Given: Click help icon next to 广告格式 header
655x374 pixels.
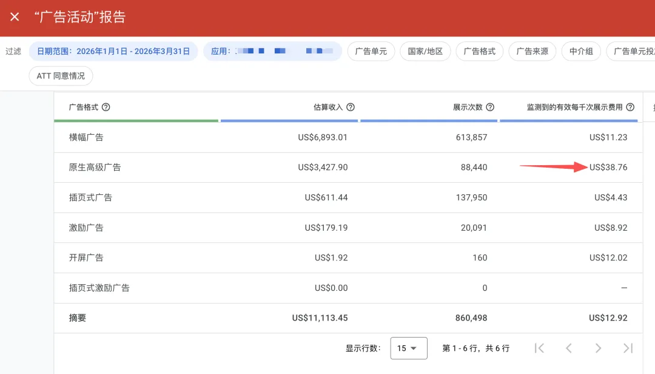Looking at the screenshot, I should click(106, 107).
